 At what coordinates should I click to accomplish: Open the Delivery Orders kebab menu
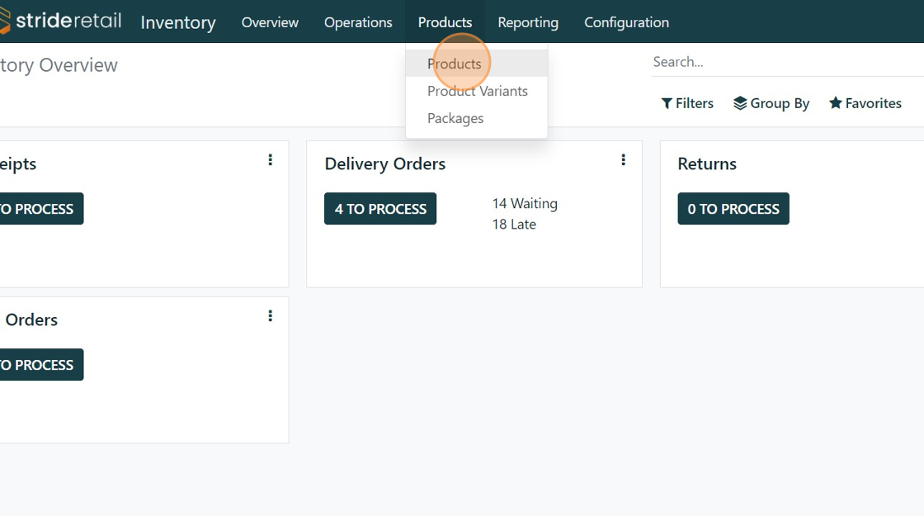click(623, 160)
